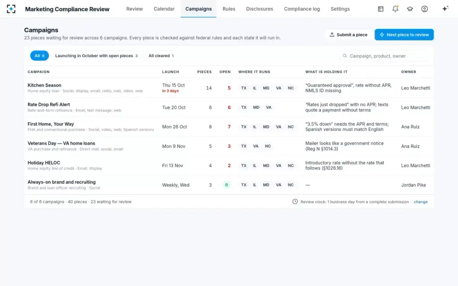Screen dimensions: 458x286
Task: Click First Home open count 7
Action: [229, 127]
